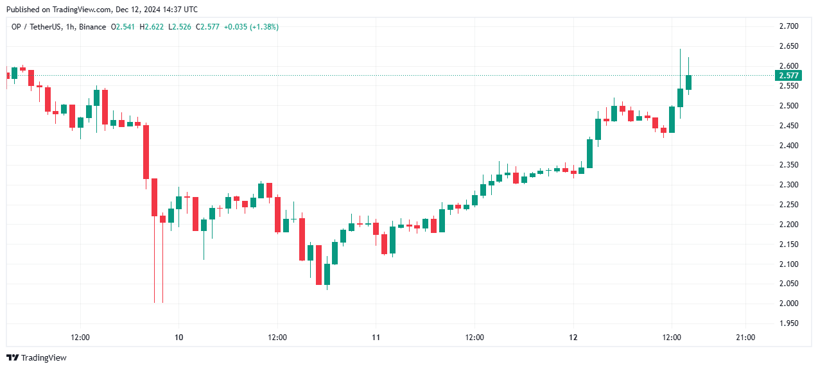
Task: Click the close value C2.577
Action: [x=208, y=27]
